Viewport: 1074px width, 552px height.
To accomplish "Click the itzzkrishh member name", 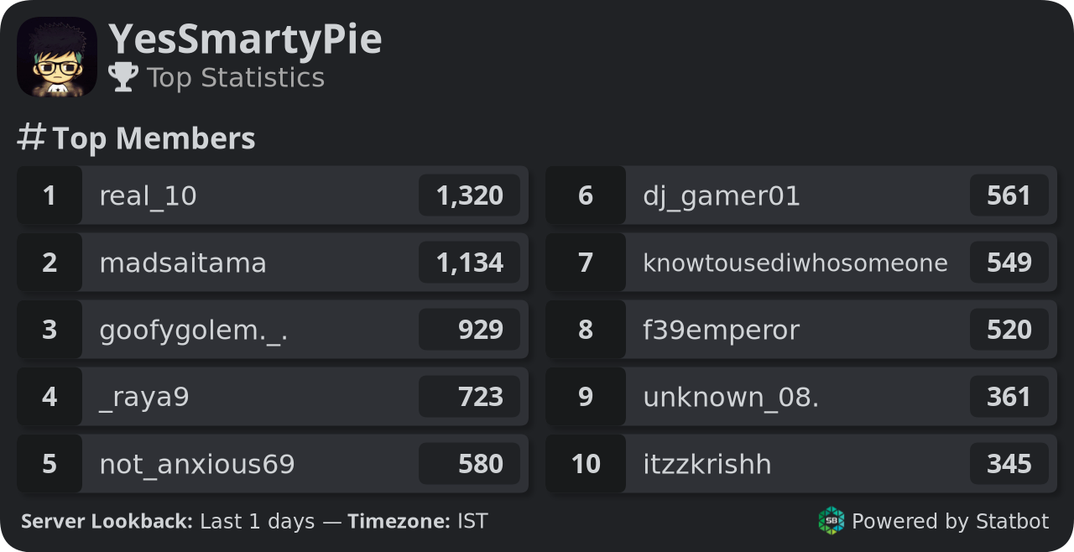I will [707, 464].
